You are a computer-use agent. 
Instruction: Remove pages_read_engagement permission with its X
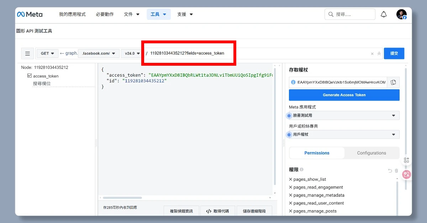point(291,187)
